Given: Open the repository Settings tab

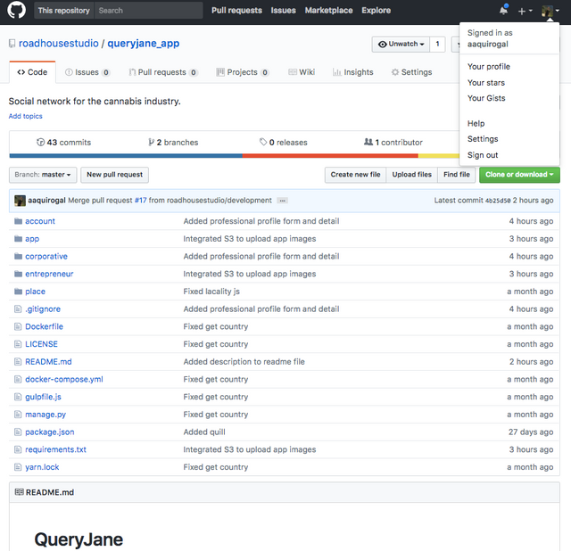Looking at the screenshot, I should click(x=411, y=72).
